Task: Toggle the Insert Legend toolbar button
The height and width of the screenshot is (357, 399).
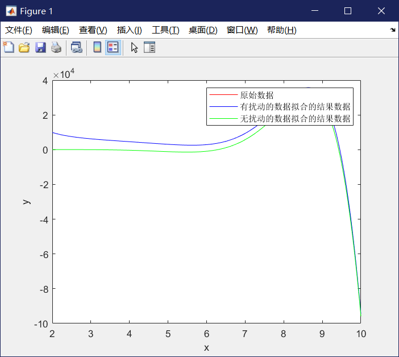Action: 113,47
